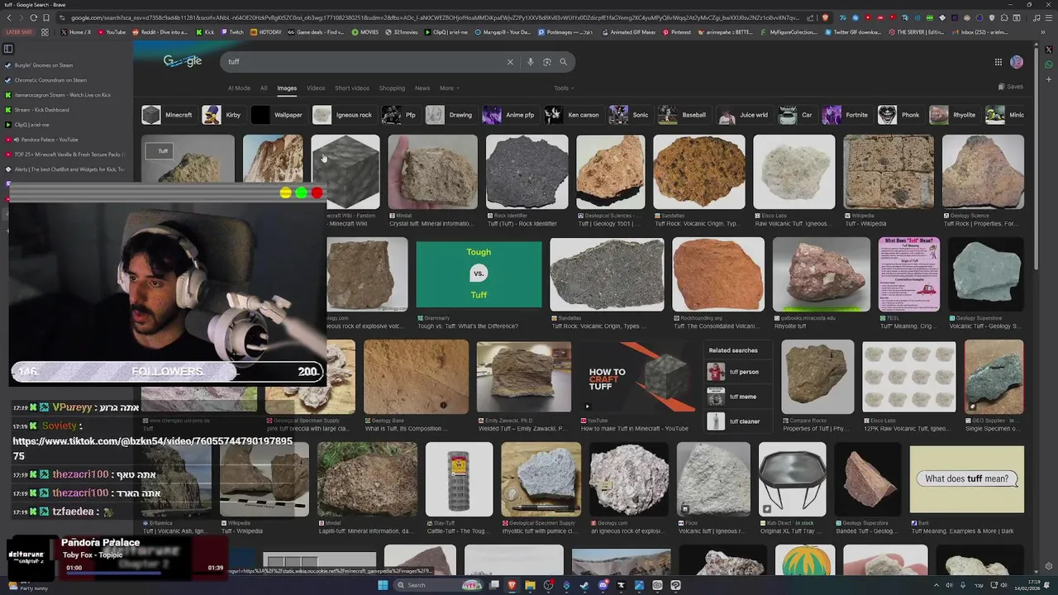Switch to the Short videos tab
Viewport: 1058px width, 595px height.
tap(352, 88)
